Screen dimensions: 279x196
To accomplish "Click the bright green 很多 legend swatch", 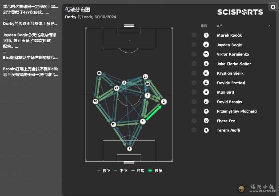I will coord(150,171).
